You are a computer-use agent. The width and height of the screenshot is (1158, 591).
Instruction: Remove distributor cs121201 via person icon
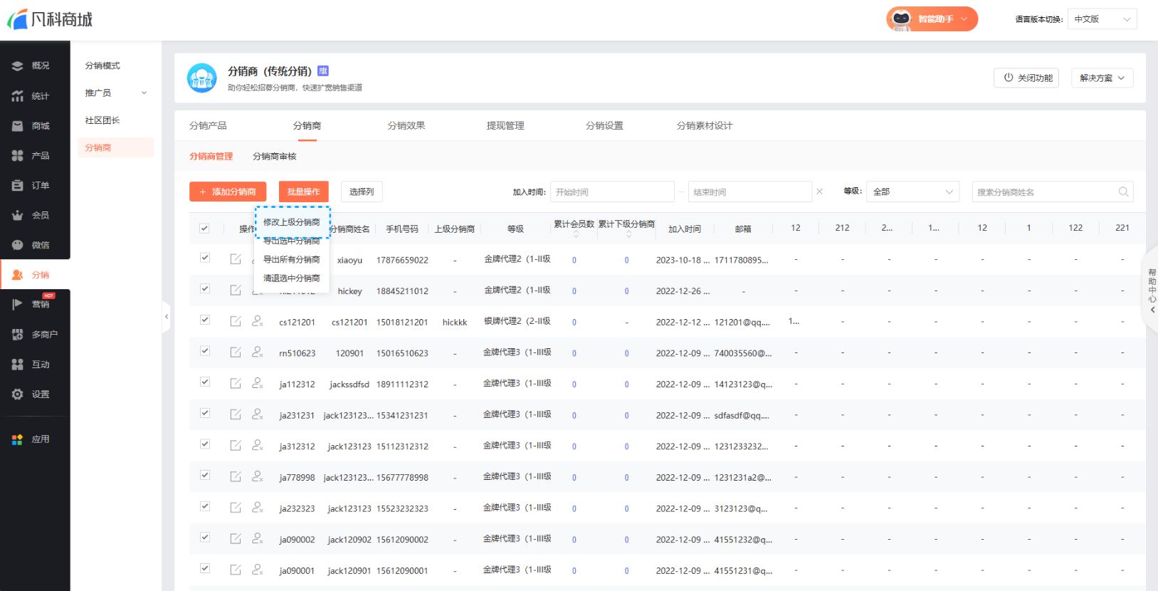tap(258, 321)
